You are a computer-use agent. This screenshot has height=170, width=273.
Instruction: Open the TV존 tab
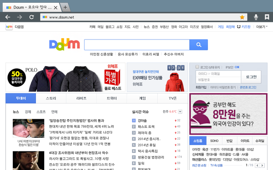173,98
